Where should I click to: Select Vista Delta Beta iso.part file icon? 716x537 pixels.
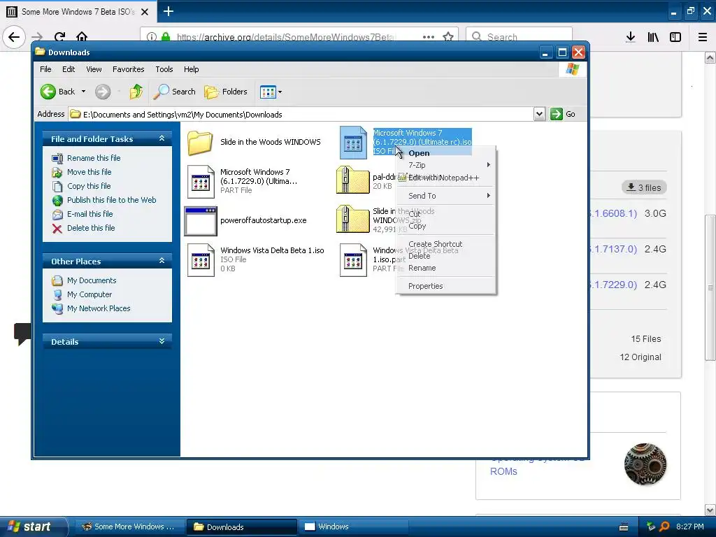[353, 260]
